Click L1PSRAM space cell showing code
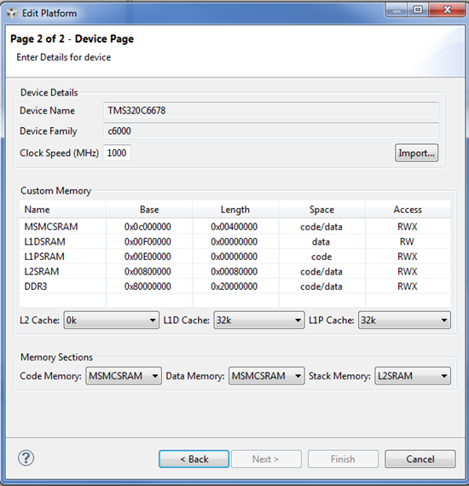469x486 pixels. pos(321,257)
